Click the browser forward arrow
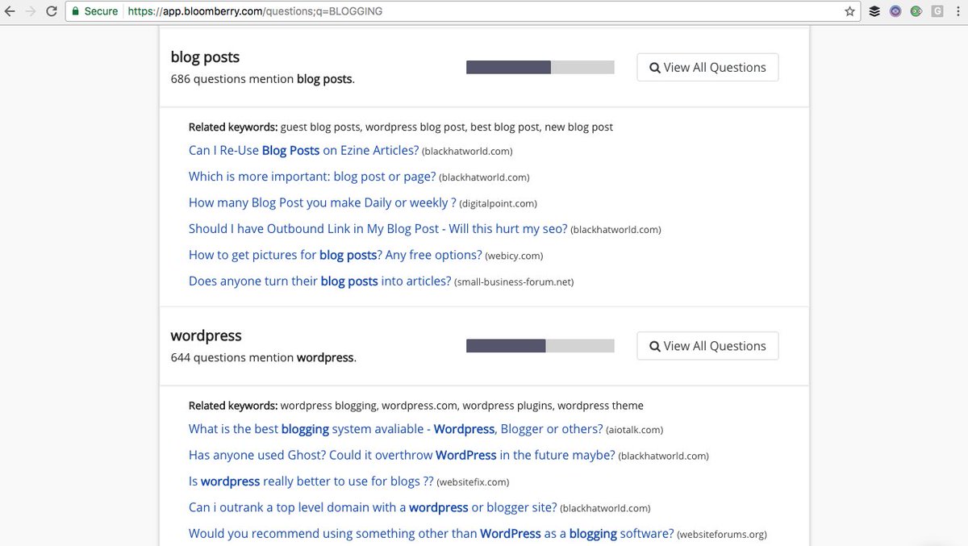 [31, 11]
